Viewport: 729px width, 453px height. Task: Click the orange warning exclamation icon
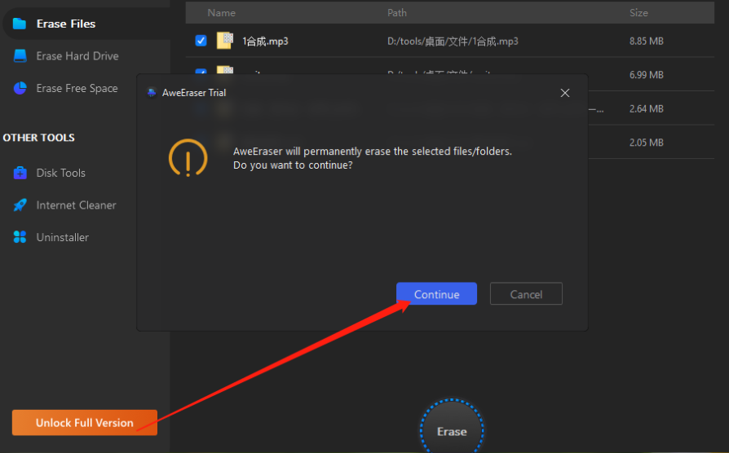pos(188,158)
